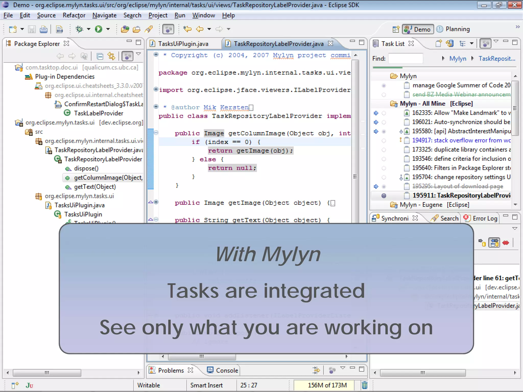
Task: Switch to the Error Log tab
Action: click(x=481, y=218)
